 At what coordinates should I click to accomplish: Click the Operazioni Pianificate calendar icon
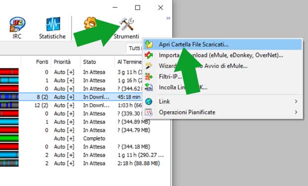click(x=149, y=112)
